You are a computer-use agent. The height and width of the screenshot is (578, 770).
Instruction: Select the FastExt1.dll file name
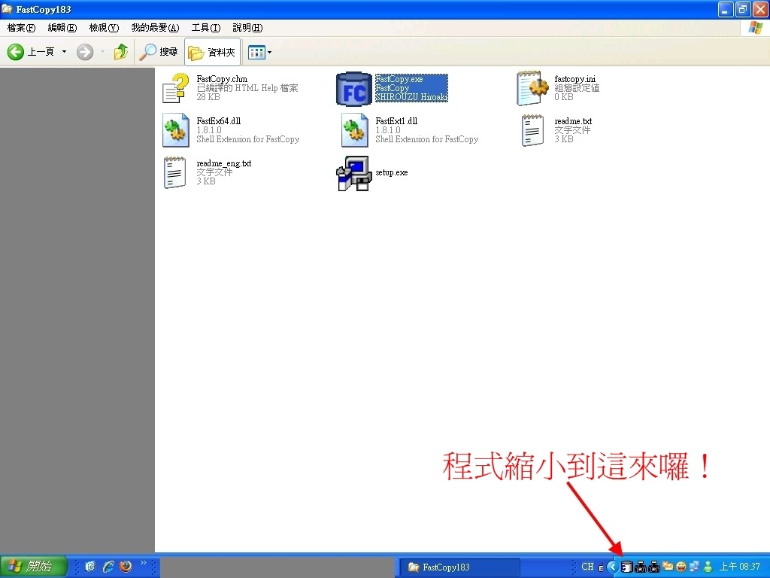click(396, 121)
